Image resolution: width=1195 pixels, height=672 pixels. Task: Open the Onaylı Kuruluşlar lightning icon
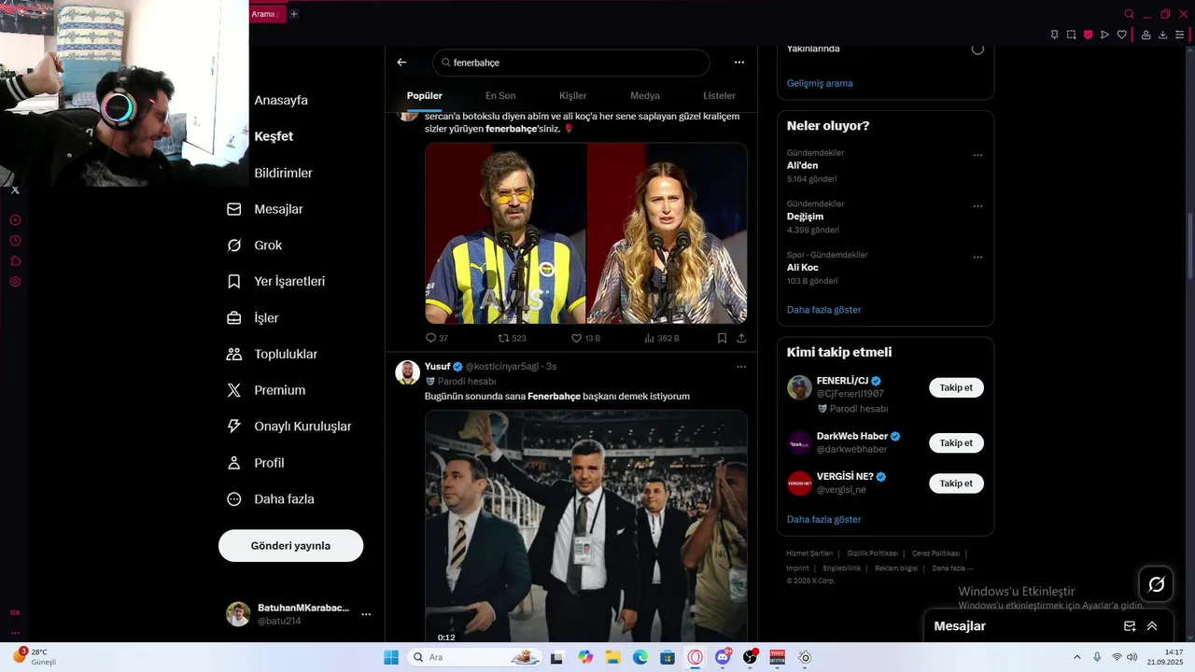click(234, 426)
